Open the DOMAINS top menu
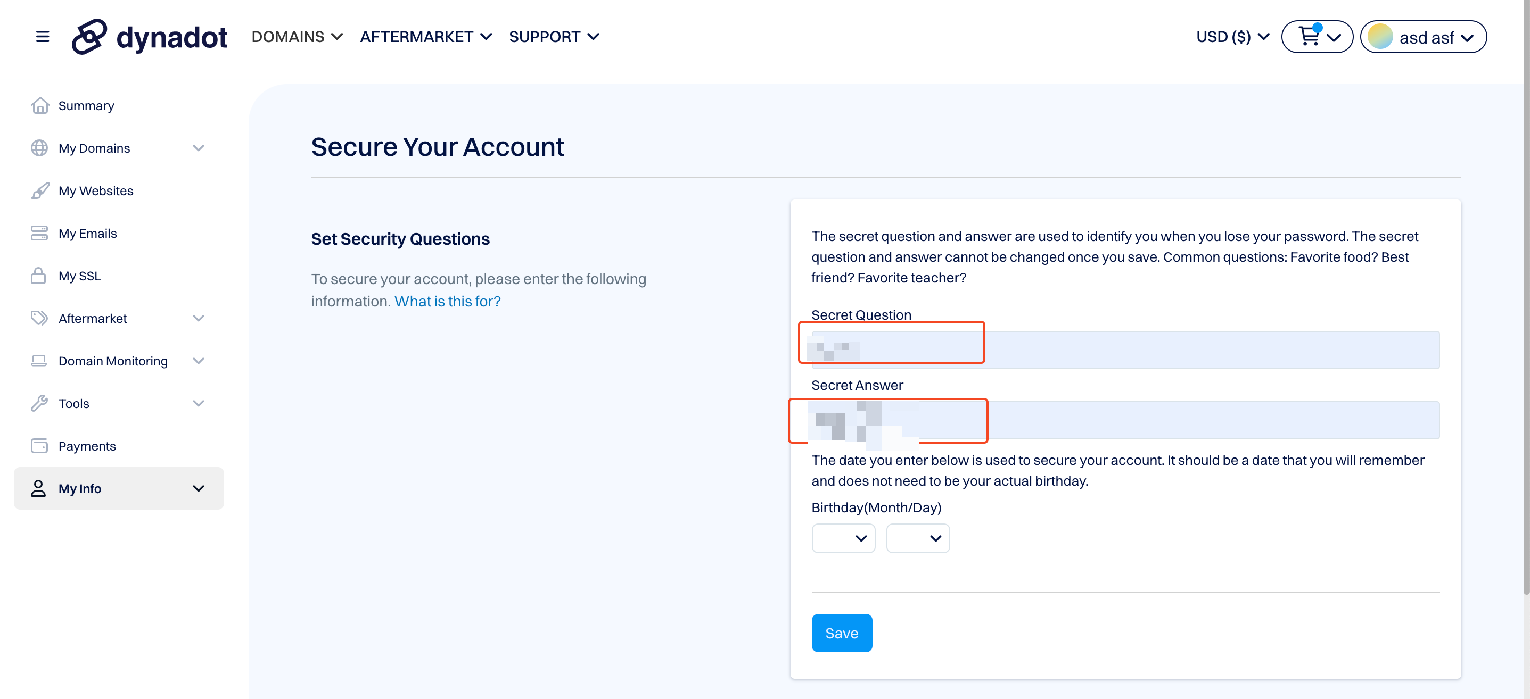This screenshot has width=1530, height=699. tap(297, 37)
